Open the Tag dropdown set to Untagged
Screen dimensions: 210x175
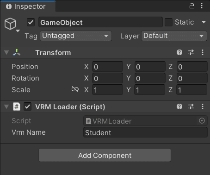click(76, 36)
